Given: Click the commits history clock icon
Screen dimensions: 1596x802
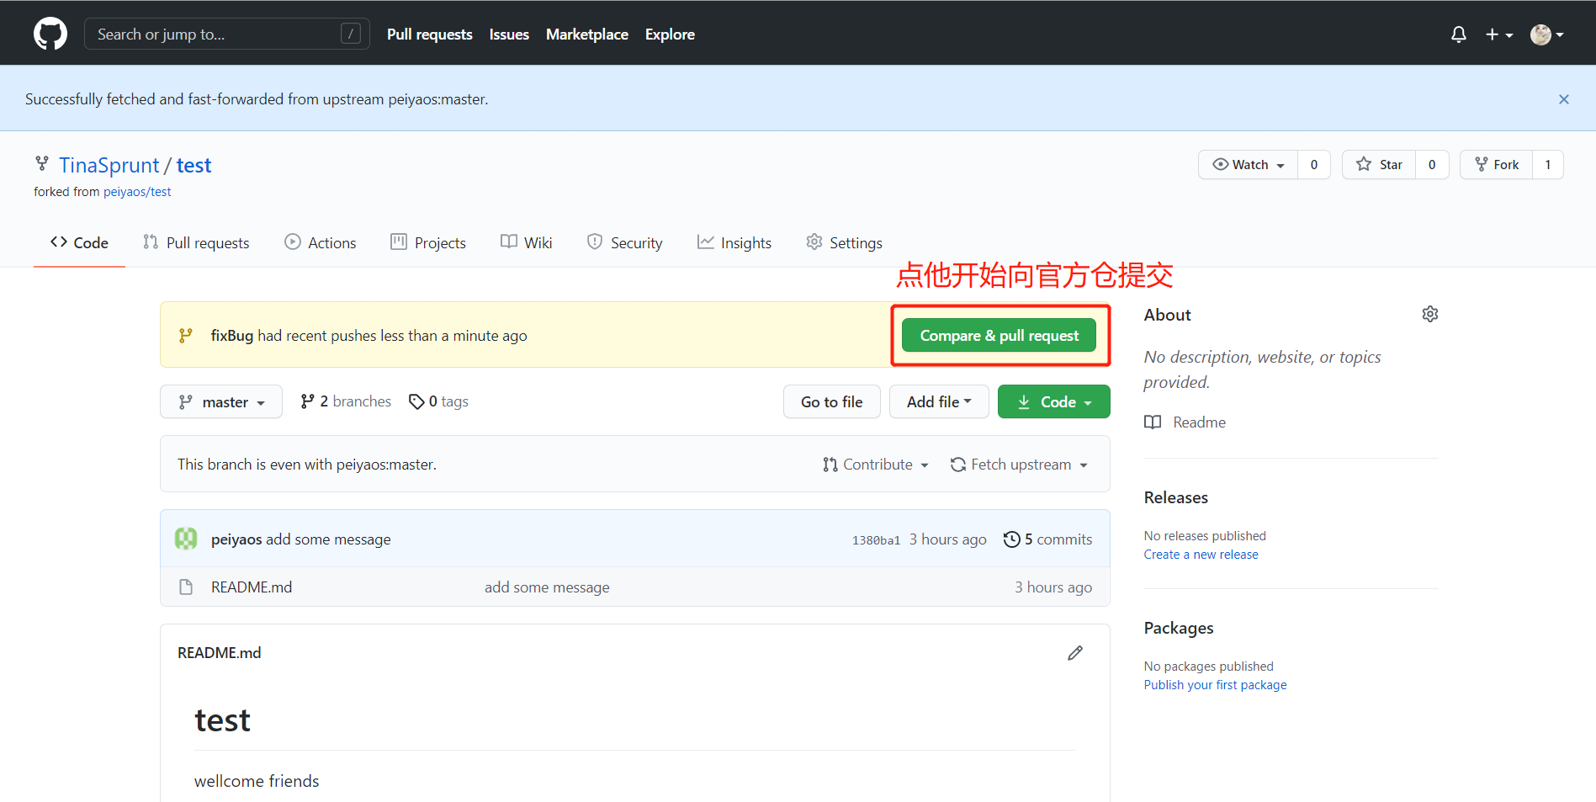Looking at the screenshot, I should tap(1011, 539).
